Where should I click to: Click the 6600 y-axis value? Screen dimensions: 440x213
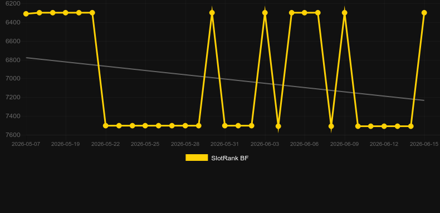[x=13, y=41]
